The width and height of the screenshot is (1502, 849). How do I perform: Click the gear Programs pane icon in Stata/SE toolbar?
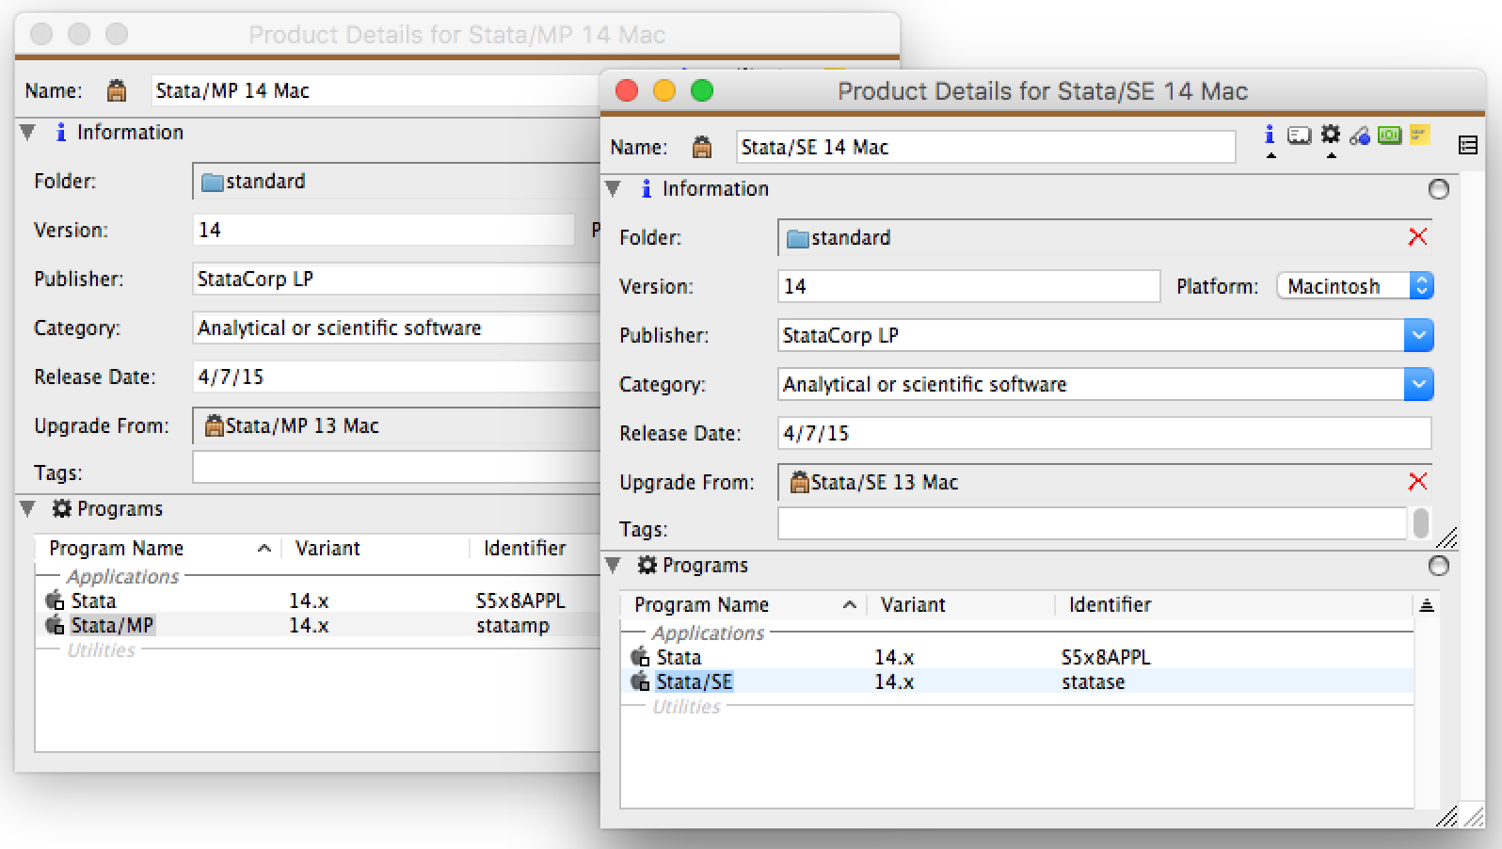1330,136
